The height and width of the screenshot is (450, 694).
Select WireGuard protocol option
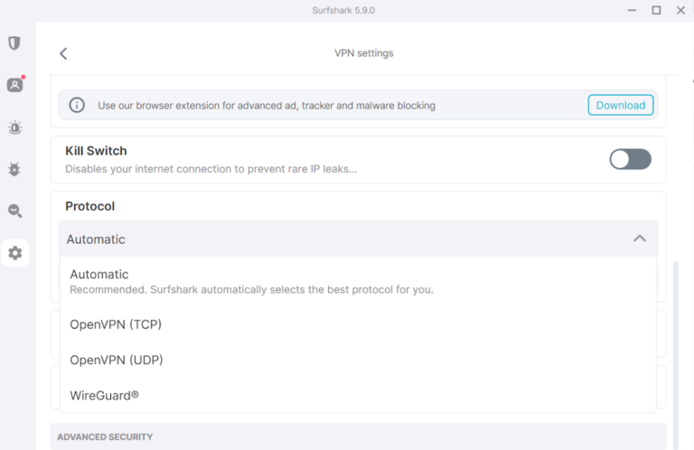point(358,395)
